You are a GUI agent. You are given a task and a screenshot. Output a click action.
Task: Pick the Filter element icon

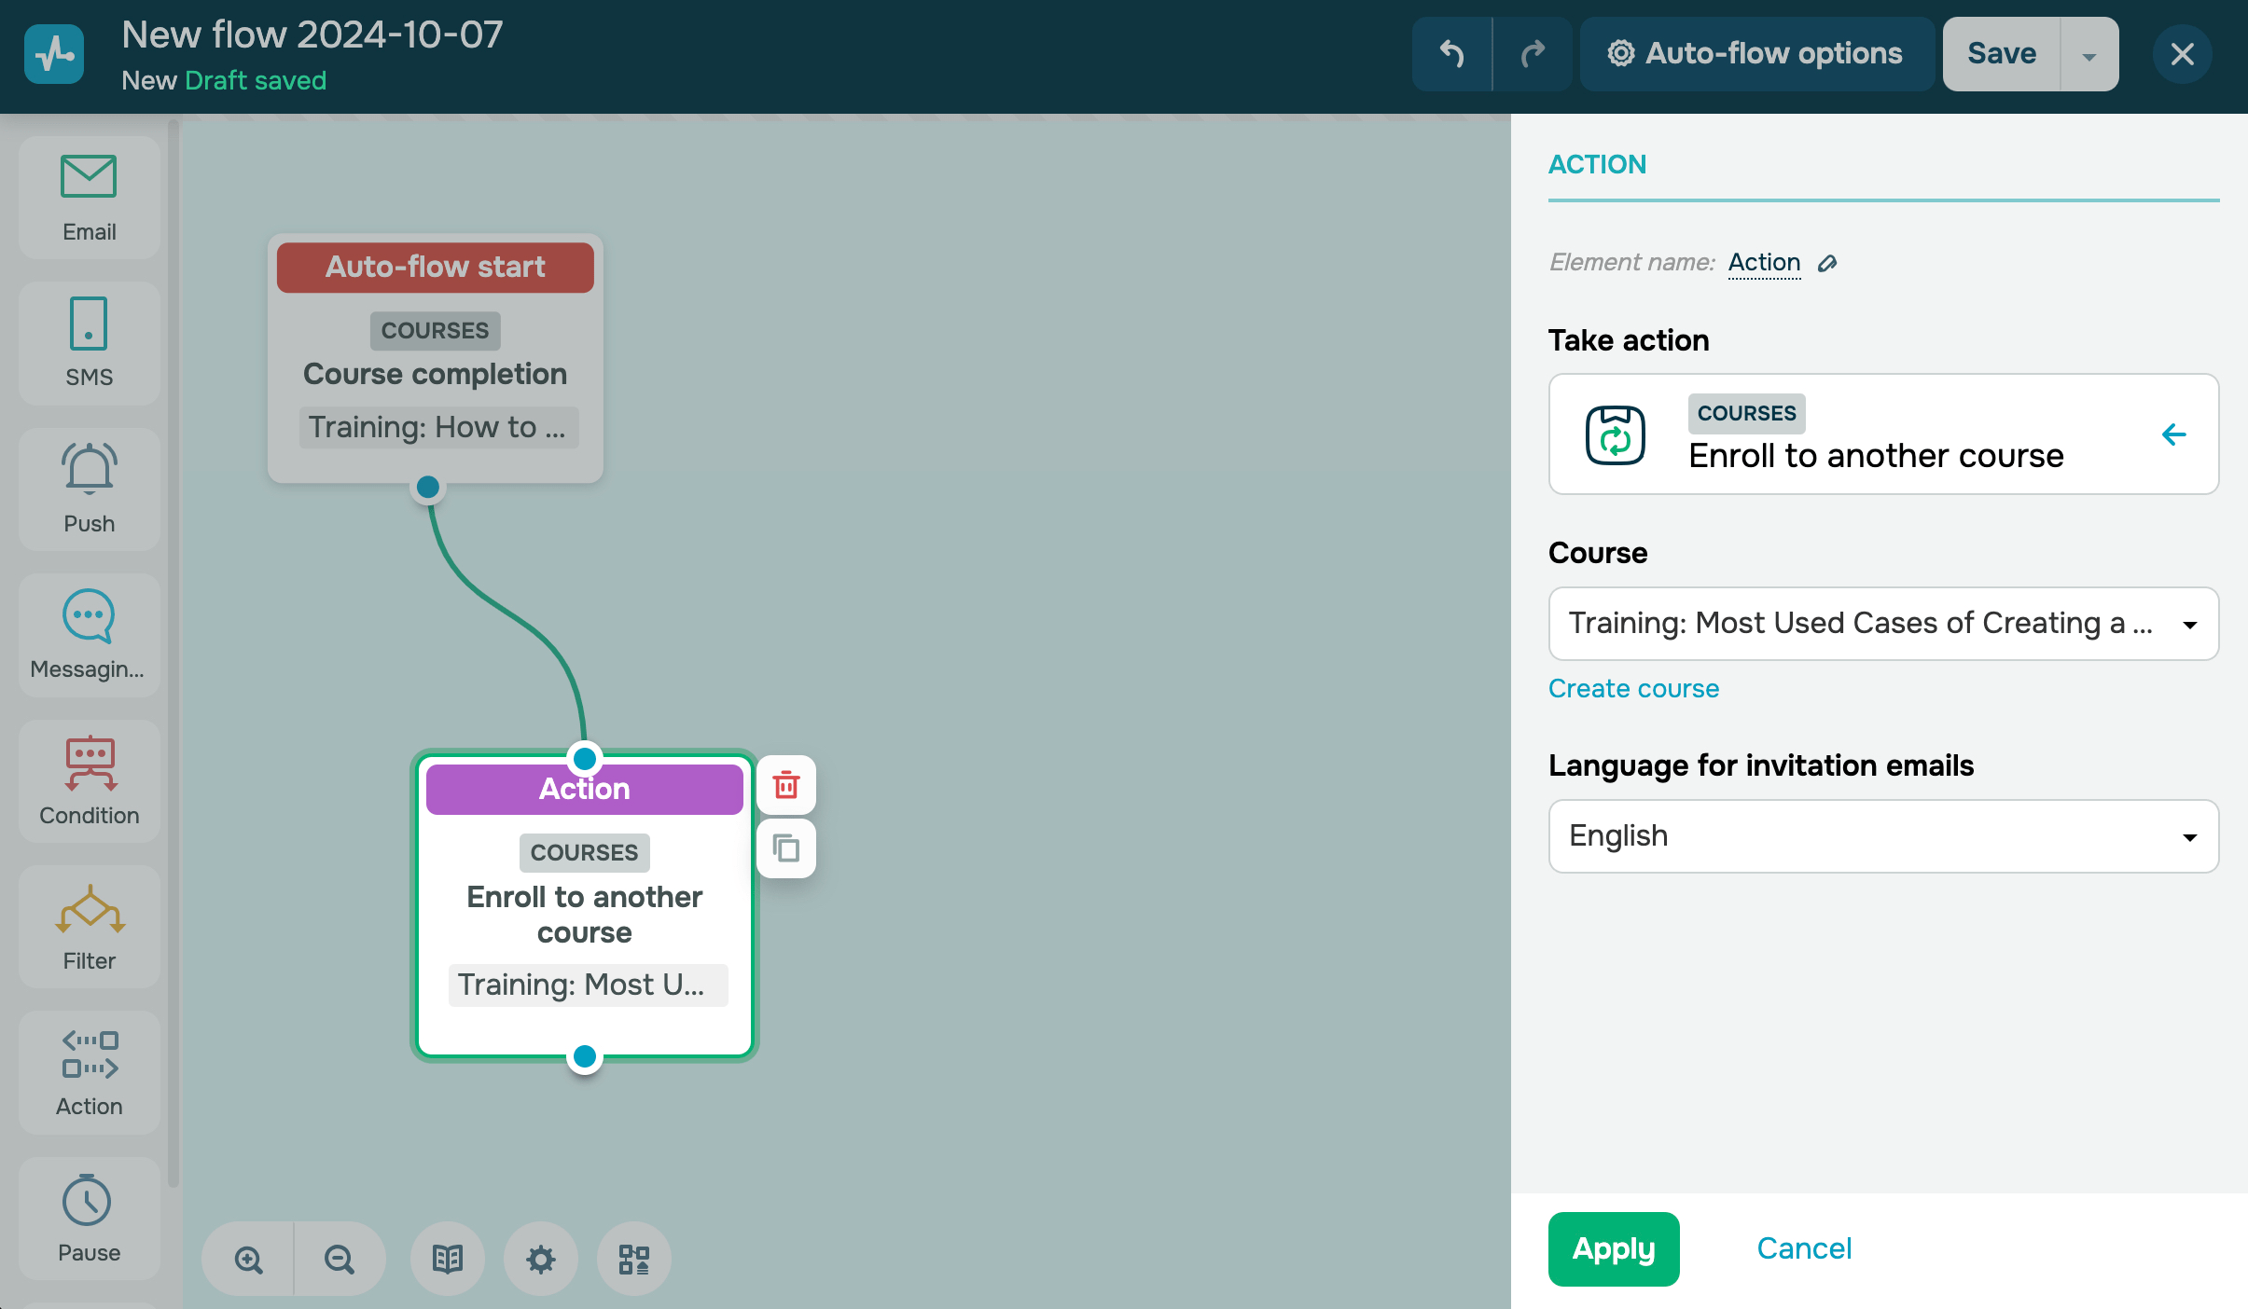click(x=90, y=909)
